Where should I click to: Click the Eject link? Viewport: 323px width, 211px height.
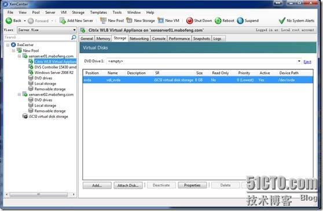click(307, 61)
